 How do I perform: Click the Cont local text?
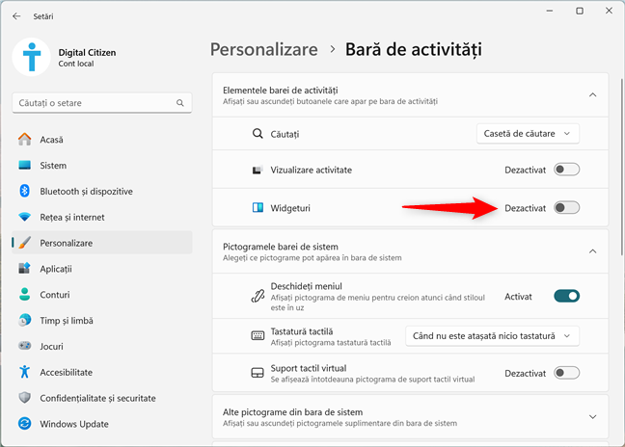(x=76, y=64)
